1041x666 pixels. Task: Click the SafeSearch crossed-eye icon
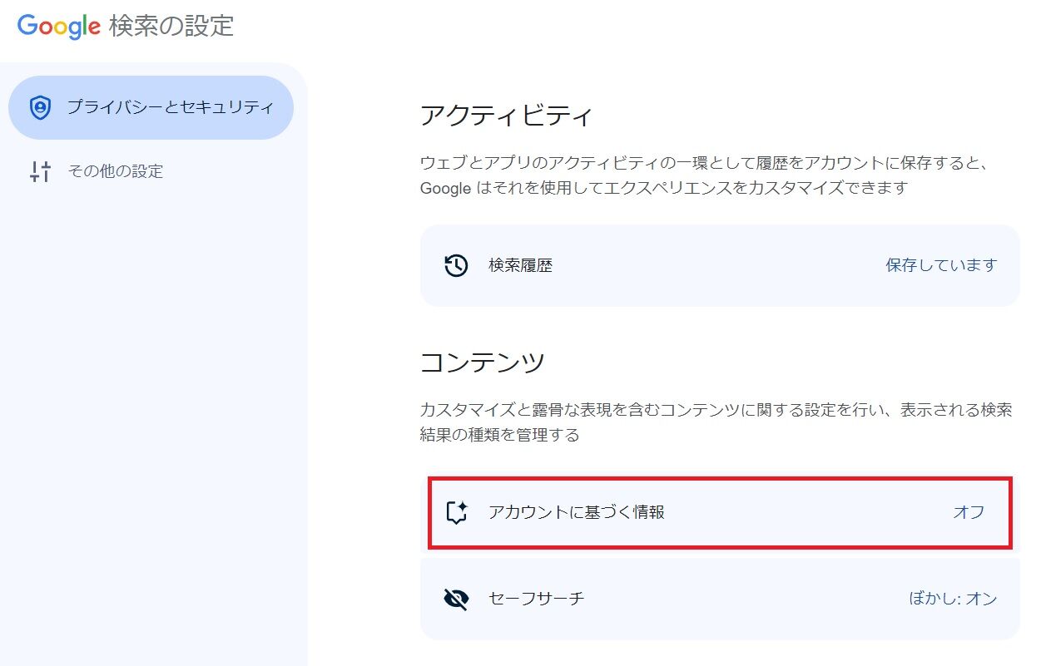(x=456, y=599)
